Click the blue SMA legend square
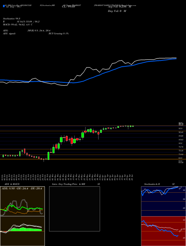The height and width of the screenshot is (246, 186). pyautogui.click(x=4, y=6)
